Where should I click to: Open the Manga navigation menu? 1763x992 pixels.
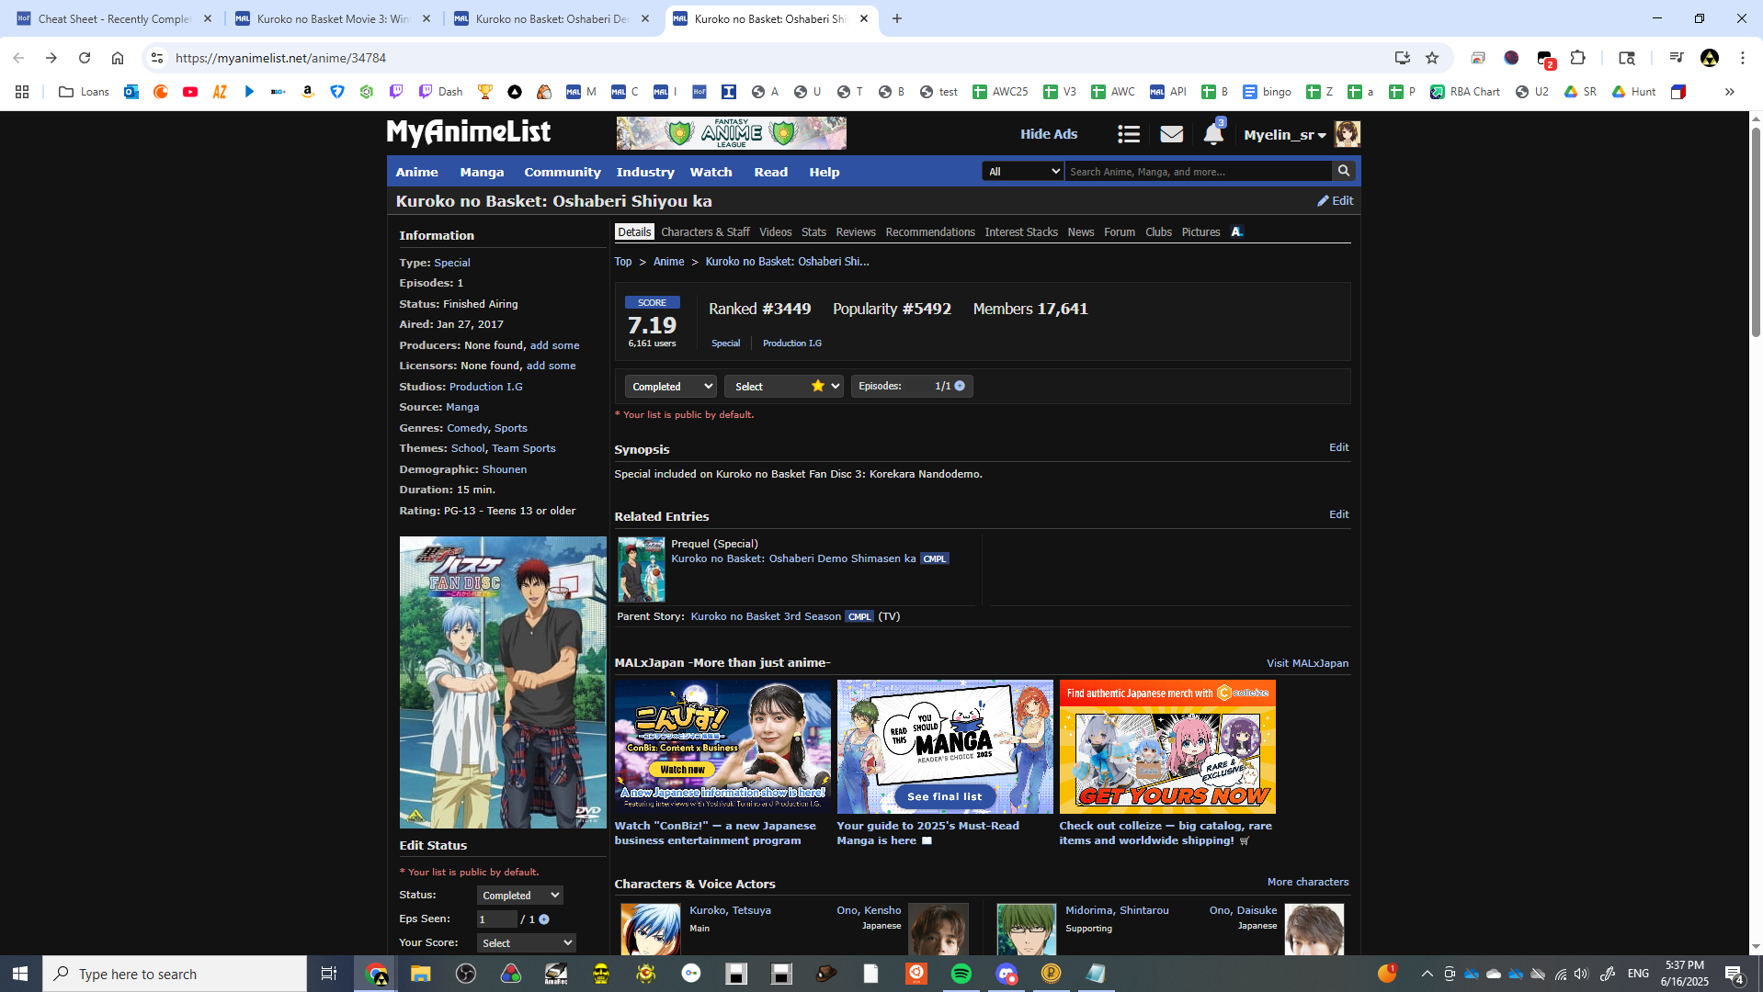pos(482,172)
